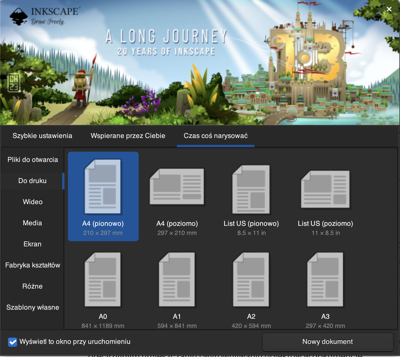Open the Ekran template category
This screenshot has width=400, height=357.
[x=32, y=244]
